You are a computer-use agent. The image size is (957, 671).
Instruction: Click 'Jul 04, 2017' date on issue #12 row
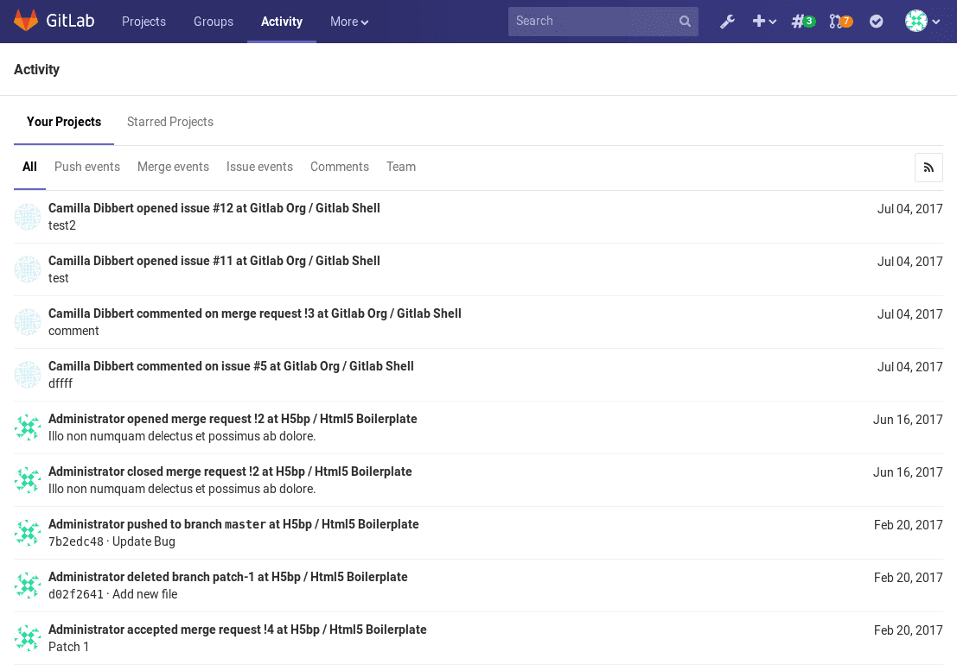point(909,209)
